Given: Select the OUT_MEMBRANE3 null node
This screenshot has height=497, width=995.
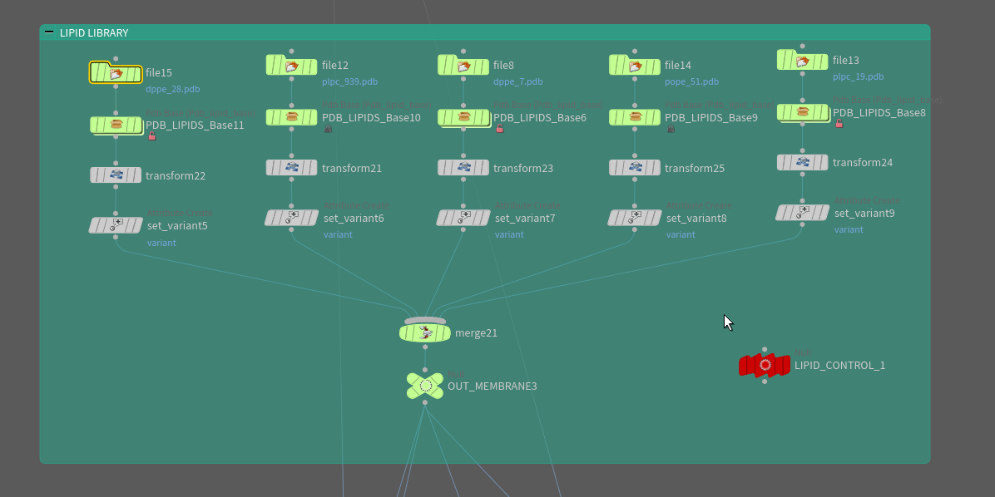Looking at the screenshot, I should point(425,386).
